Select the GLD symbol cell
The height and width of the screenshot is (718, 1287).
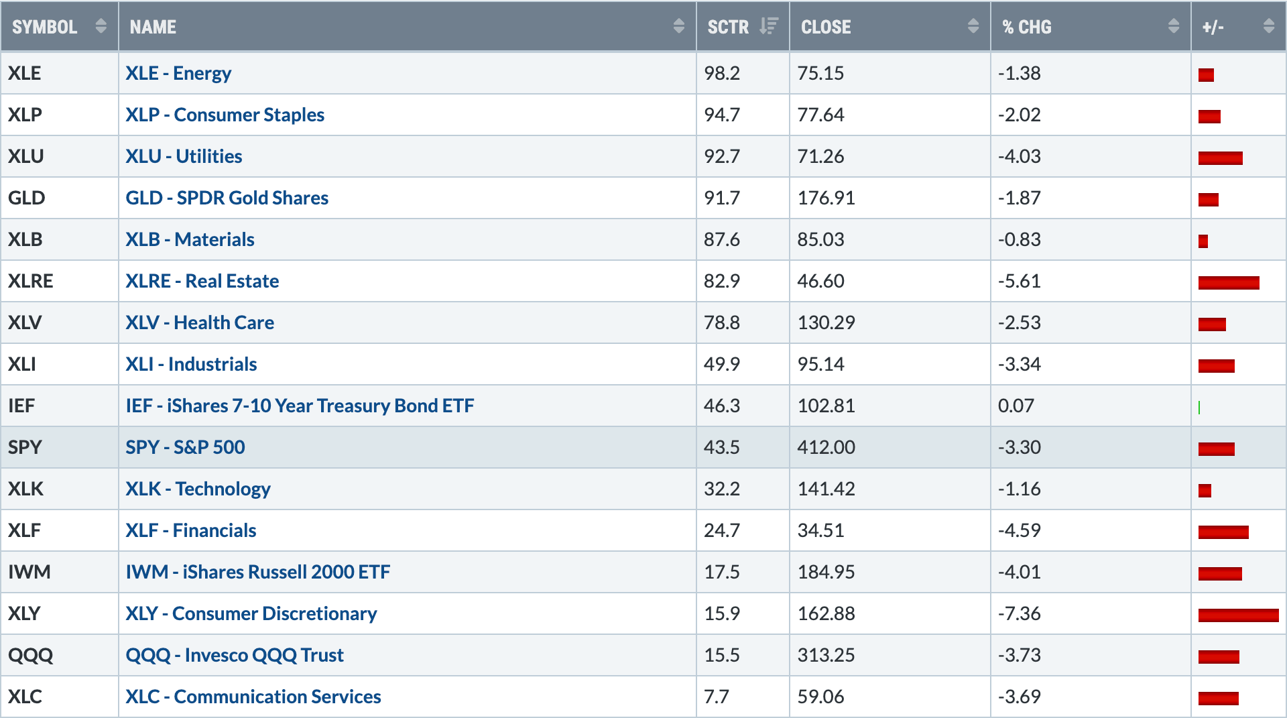60,198
